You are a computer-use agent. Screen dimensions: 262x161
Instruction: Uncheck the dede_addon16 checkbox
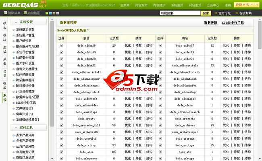(62, 45)
